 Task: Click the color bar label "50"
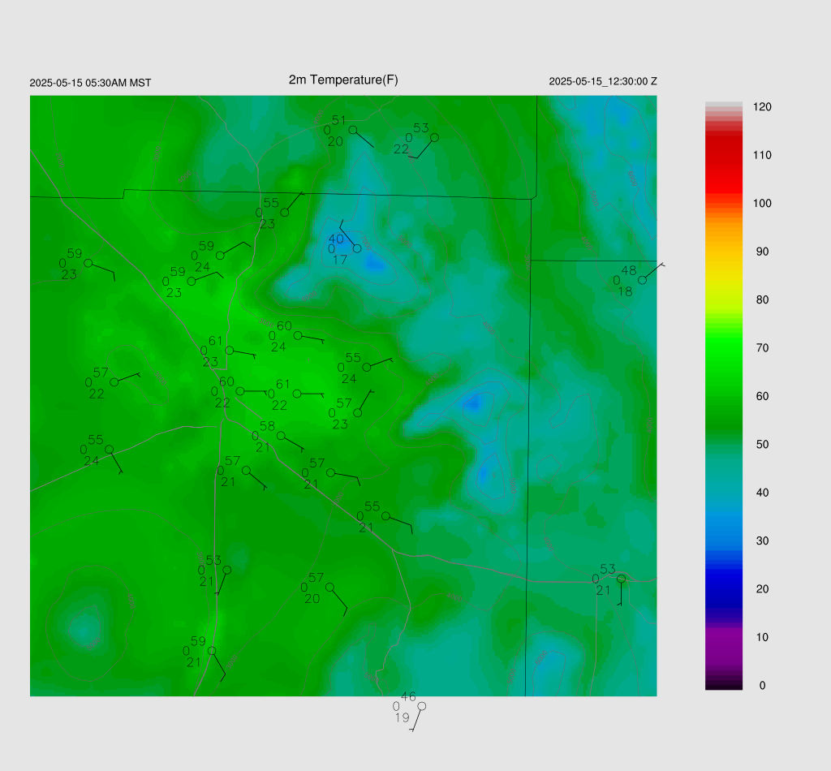pos(762,445)
